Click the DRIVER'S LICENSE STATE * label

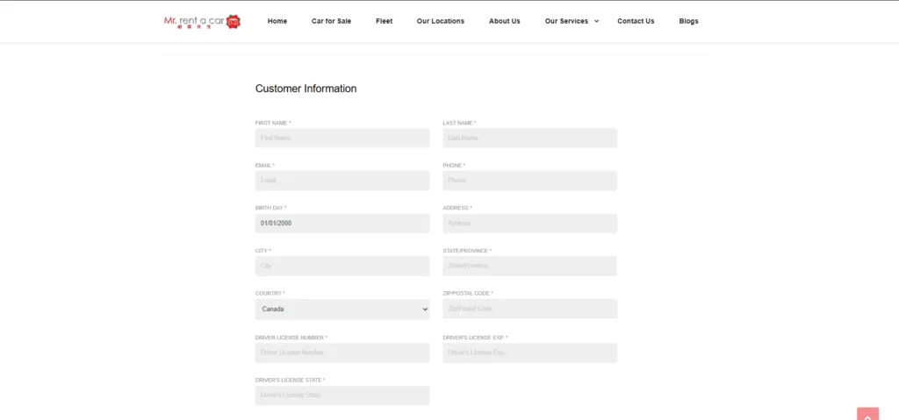pyautogui.click(x=290, y=380)
